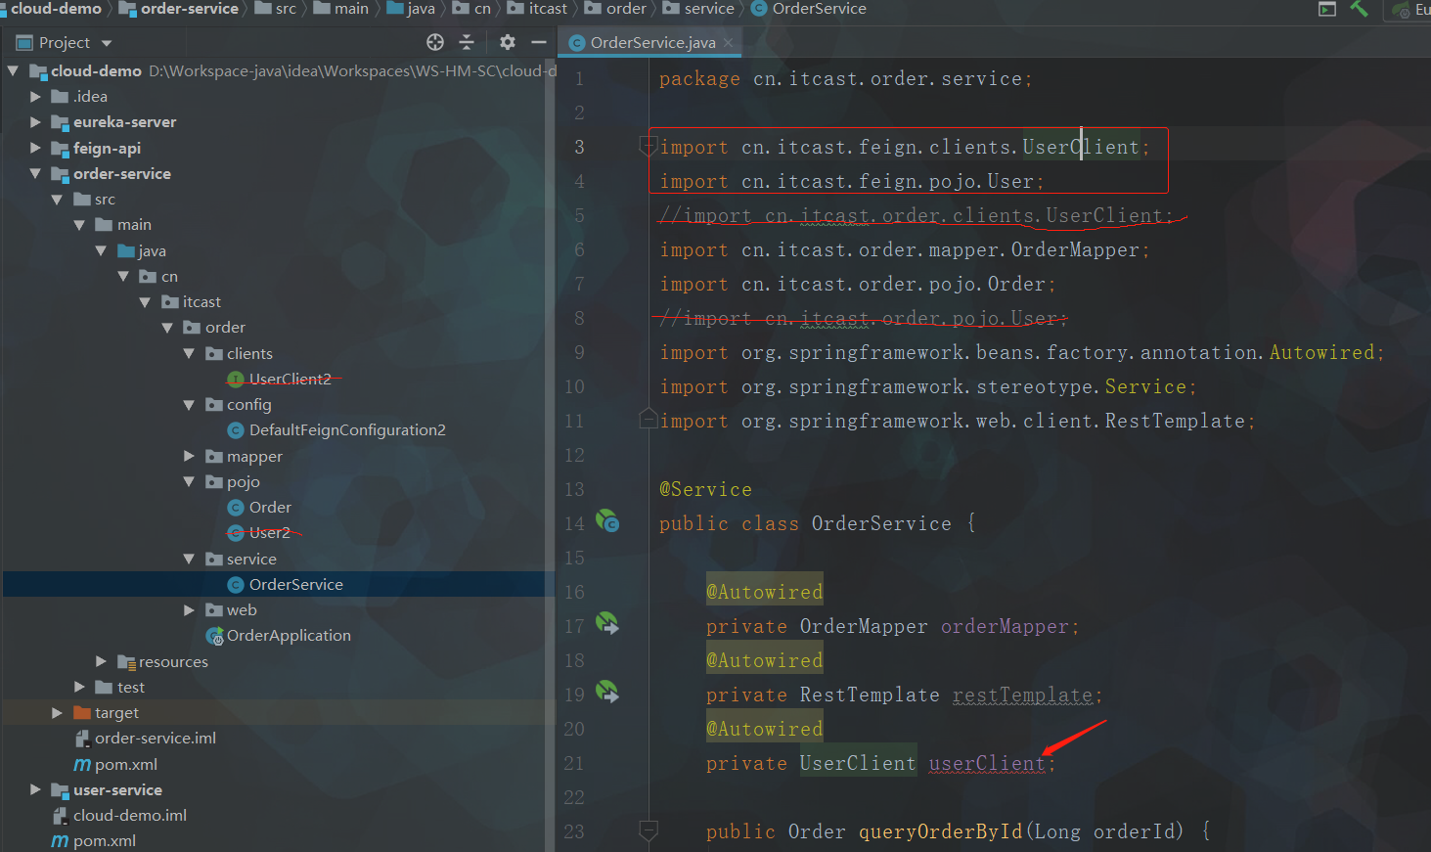Expand the target folder arrow
1431x852 pixels.
(57, 713)
